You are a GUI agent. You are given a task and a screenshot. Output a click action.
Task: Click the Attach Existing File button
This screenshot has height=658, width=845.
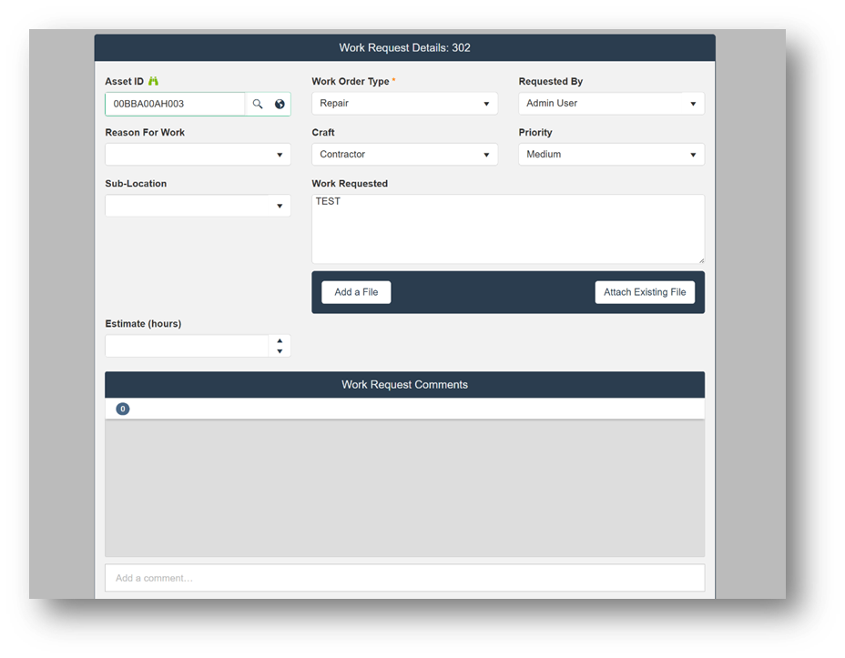tap(645, 292)
